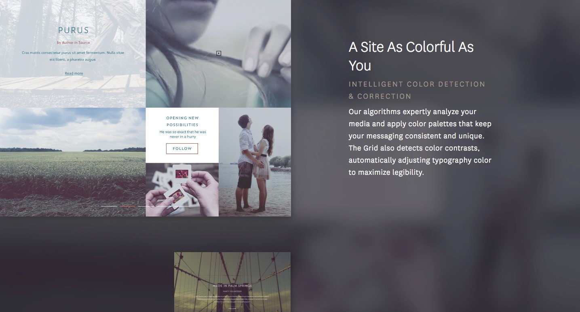Click the PURUS article title
Viewport: 580px width, 312px height.
(x=74, y=30)
